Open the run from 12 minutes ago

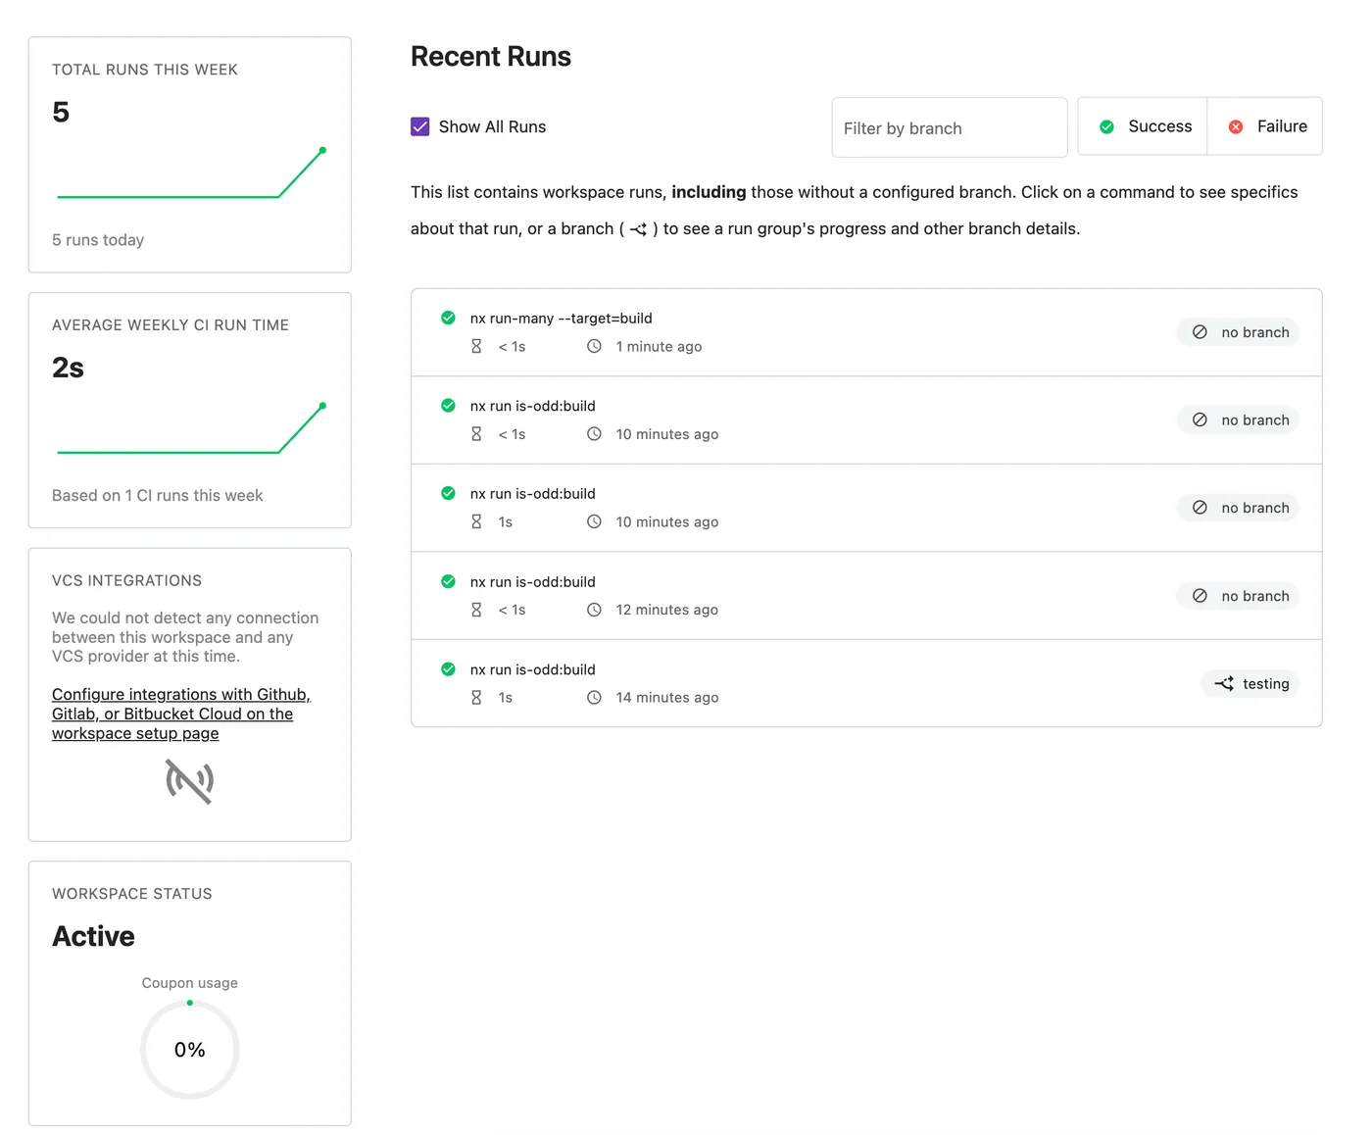pos(532,582)
